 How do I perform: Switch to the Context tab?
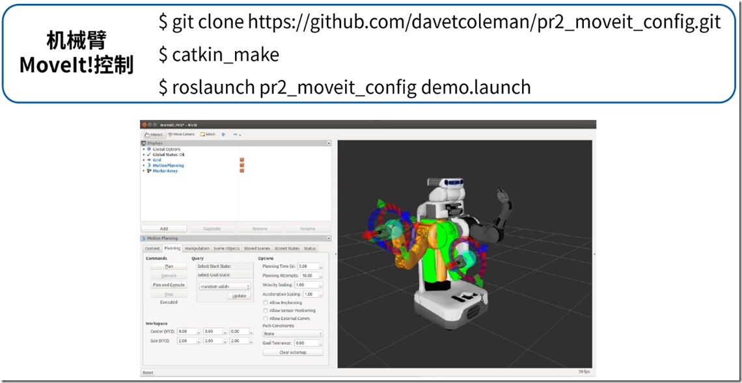pyautogui.click(x=152, y=248)
